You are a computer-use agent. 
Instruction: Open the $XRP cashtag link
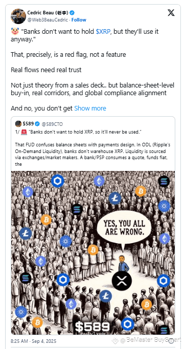103,32
